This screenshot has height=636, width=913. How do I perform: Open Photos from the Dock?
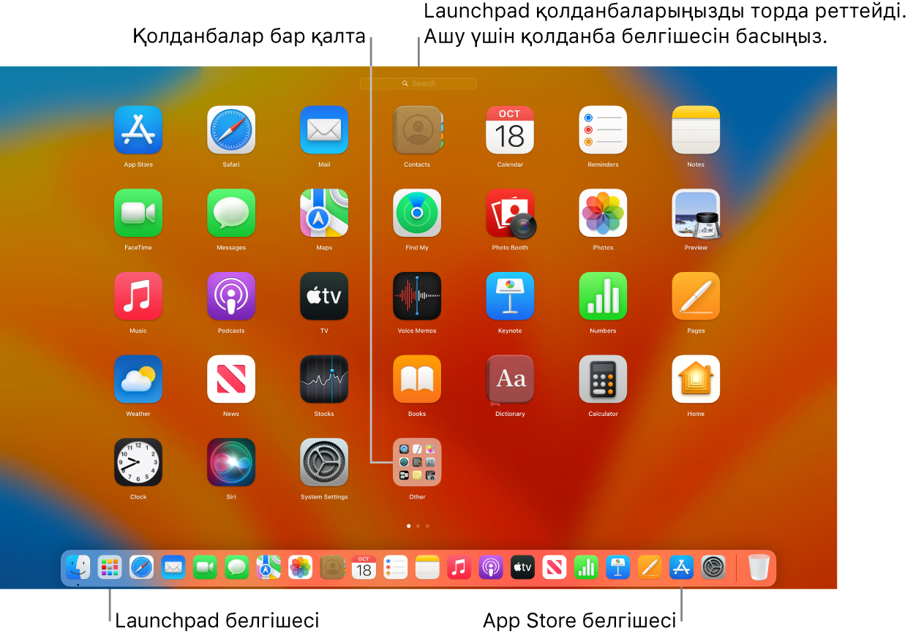click(301, 567)
